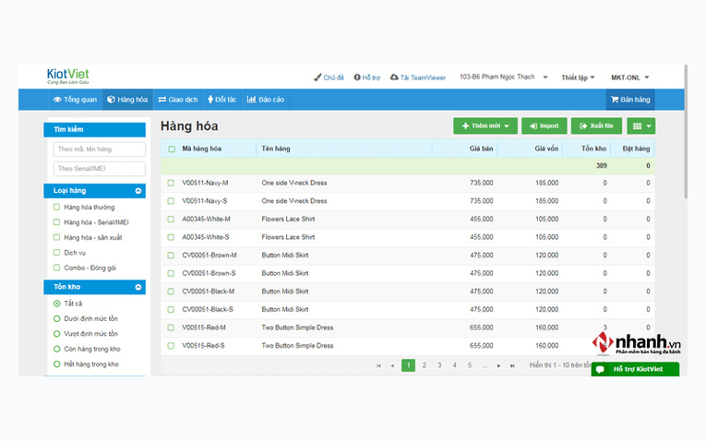Click the column grid view icon
706x441 pixels.
[x=637, y=126]
